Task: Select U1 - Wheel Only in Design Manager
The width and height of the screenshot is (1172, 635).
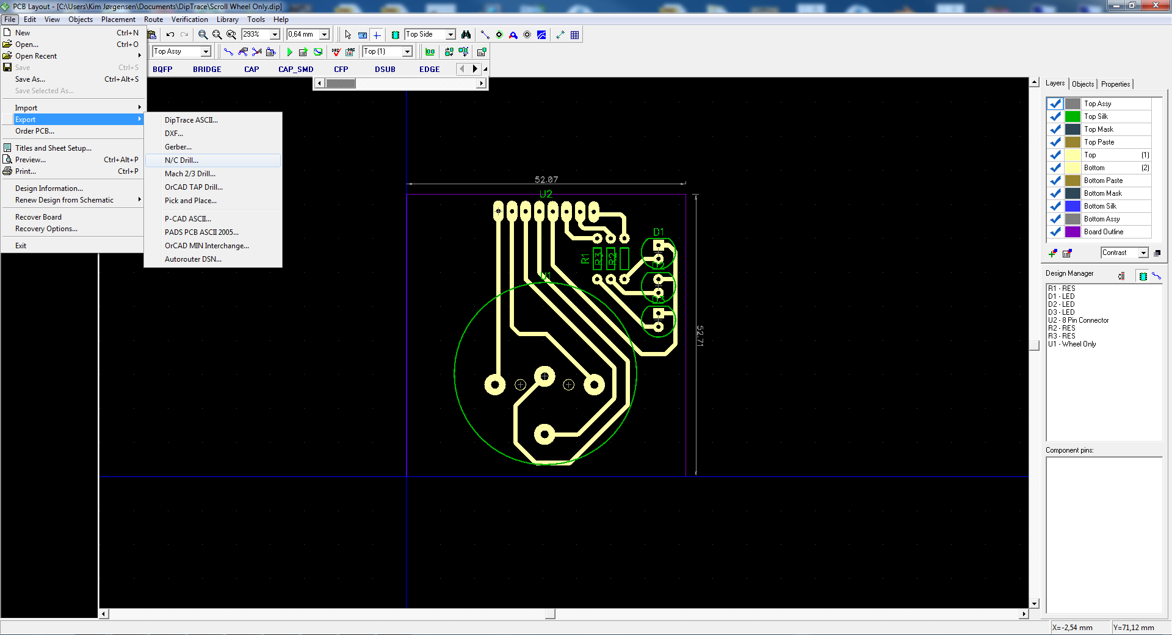Action: 1072,344
